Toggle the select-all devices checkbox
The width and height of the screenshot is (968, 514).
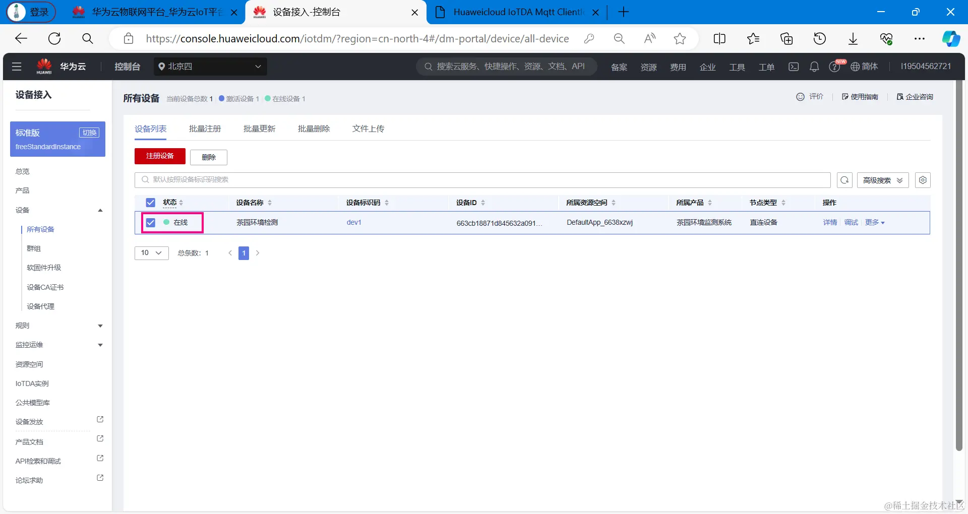[150, 203]
